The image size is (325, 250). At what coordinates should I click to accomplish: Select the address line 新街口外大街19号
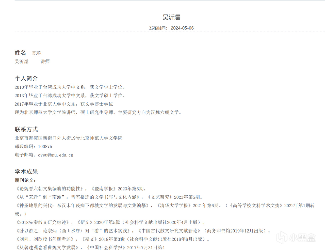coord(69,138)
